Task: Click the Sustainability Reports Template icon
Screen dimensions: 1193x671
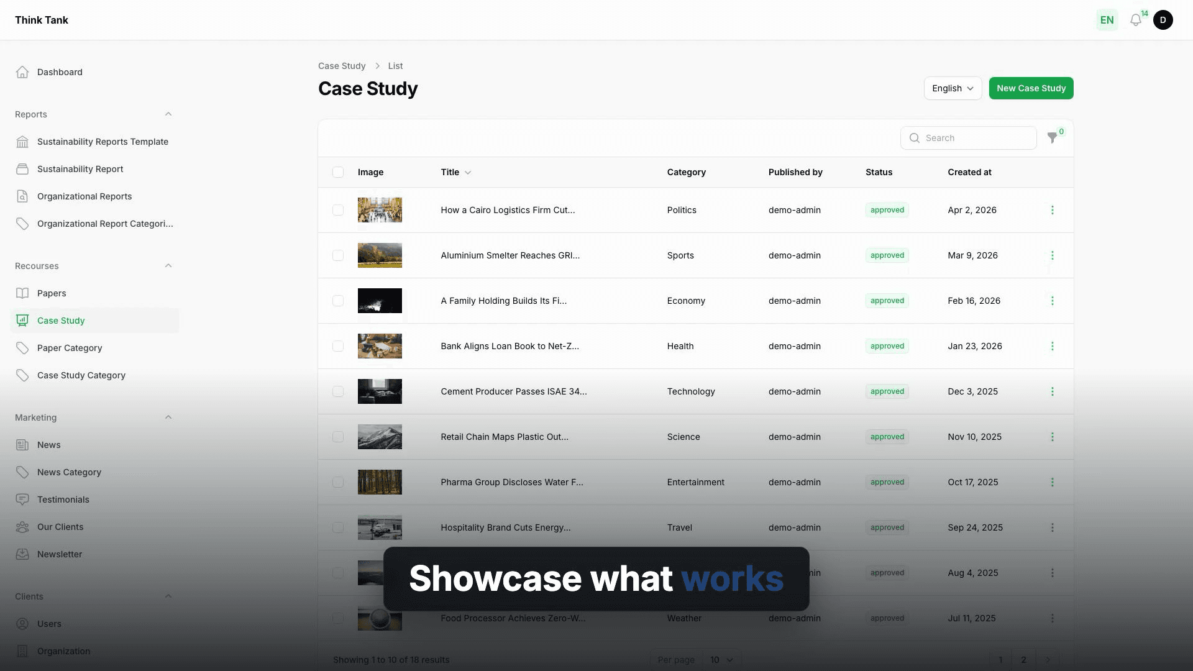Action: coord(22,142)
